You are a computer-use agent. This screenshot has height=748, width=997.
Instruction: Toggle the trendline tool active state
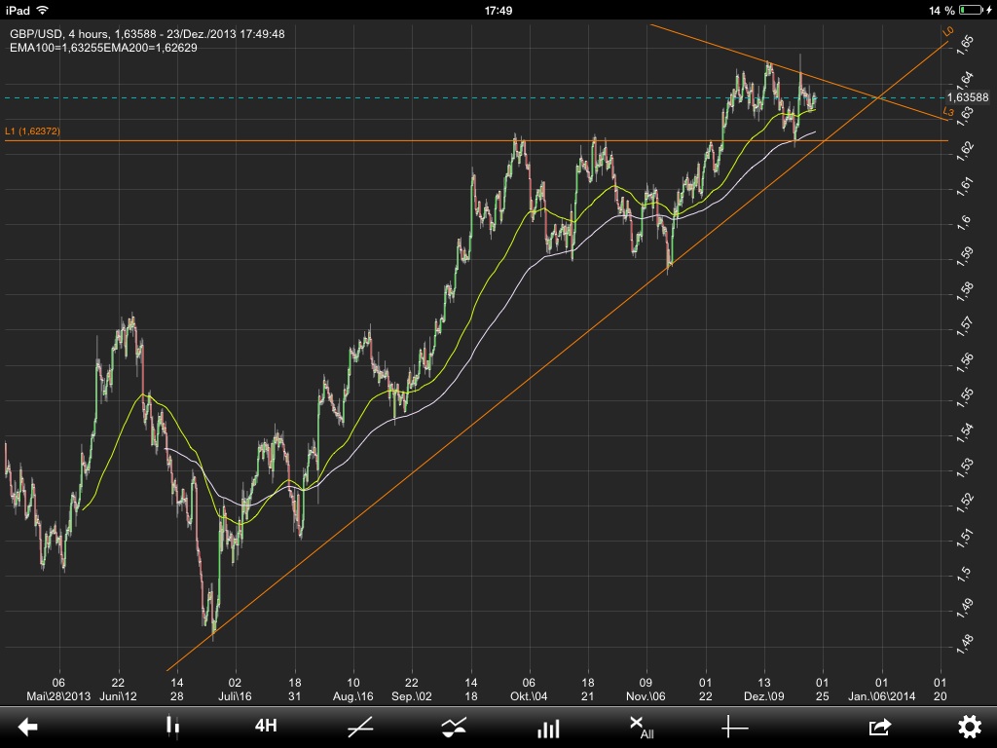click(360, 728)
